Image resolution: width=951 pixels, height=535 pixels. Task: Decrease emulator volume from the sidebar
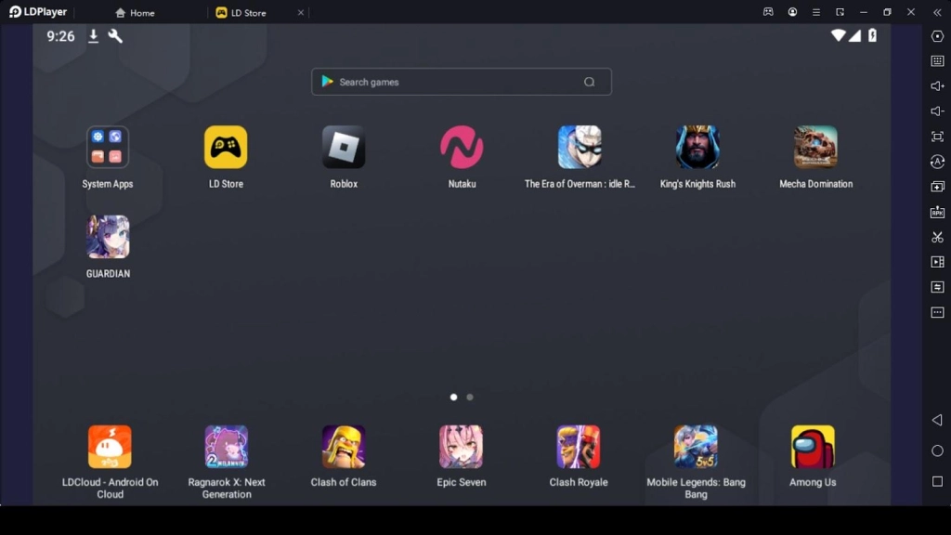click(x=937, y=111)
